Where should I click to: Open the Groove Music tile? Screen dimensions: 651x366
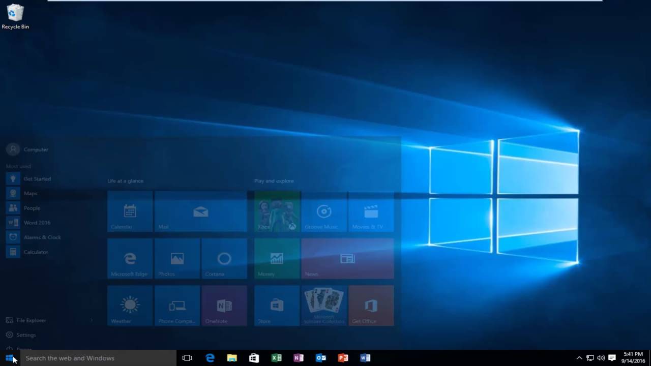324,211
